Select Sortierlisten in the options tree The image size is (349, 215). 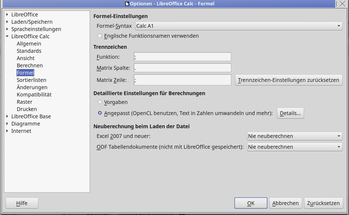(x=31, y=80)
